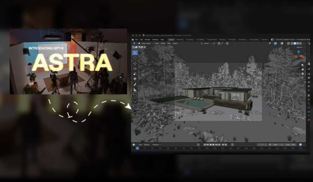313x182 pixels.
Task: Open the pivot point dropdown
Action: (214, 43)
